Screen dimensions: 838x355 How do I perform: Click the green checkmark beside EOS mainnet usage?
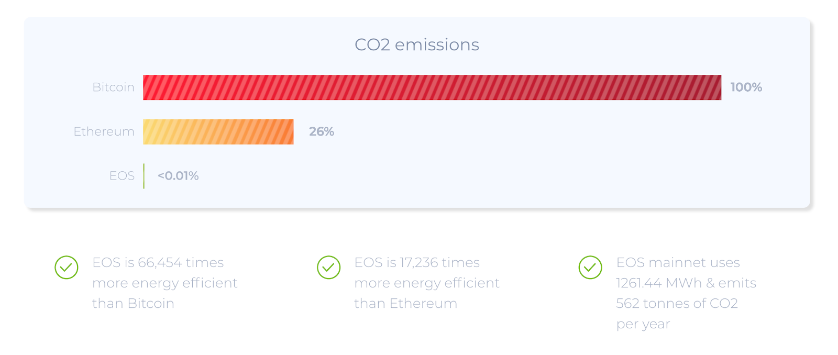click(x=590, y=268)
